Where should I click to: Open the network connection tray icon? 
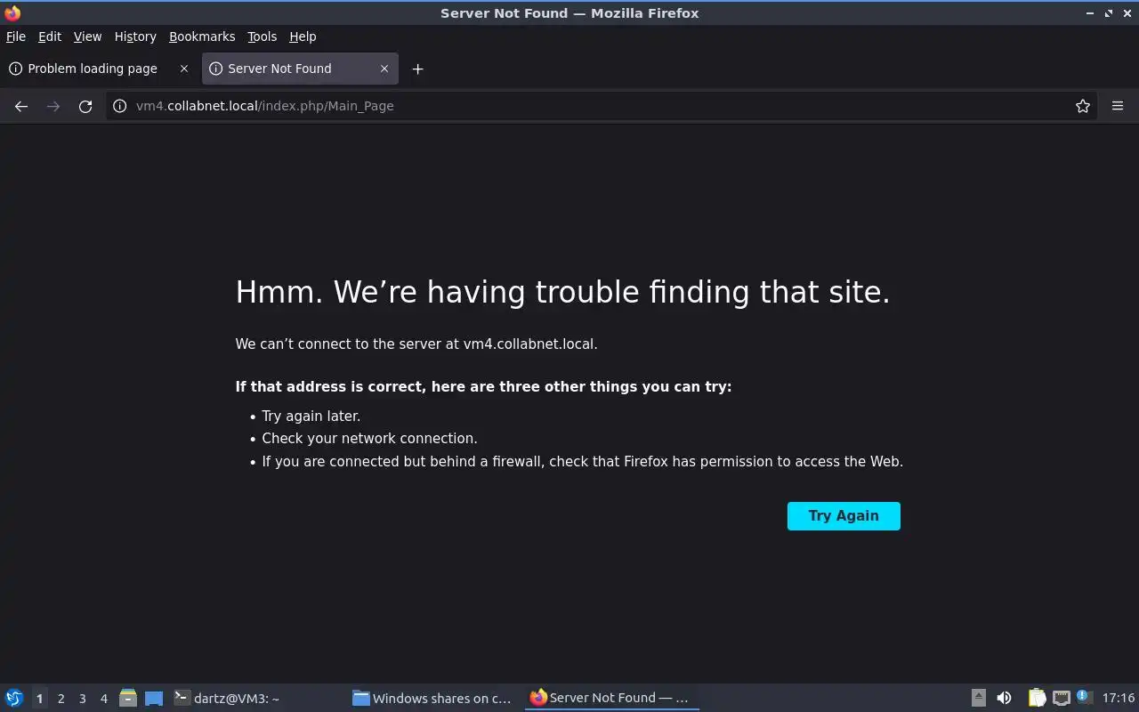coord(1061,699)
